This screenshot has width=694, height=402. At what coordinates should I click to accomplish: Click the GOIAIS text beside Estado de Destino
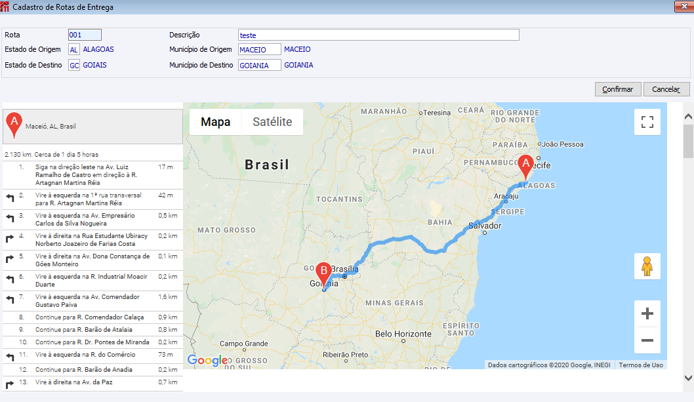(94, 65)
